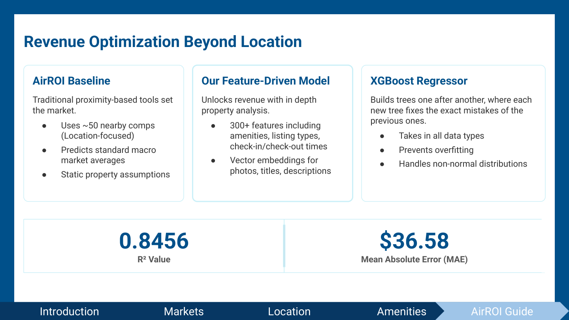Click bullet 'Vector embeddings for photos, titles, descriptions'
The height and width of the screenshot is (320, 569).
point(281,166)
